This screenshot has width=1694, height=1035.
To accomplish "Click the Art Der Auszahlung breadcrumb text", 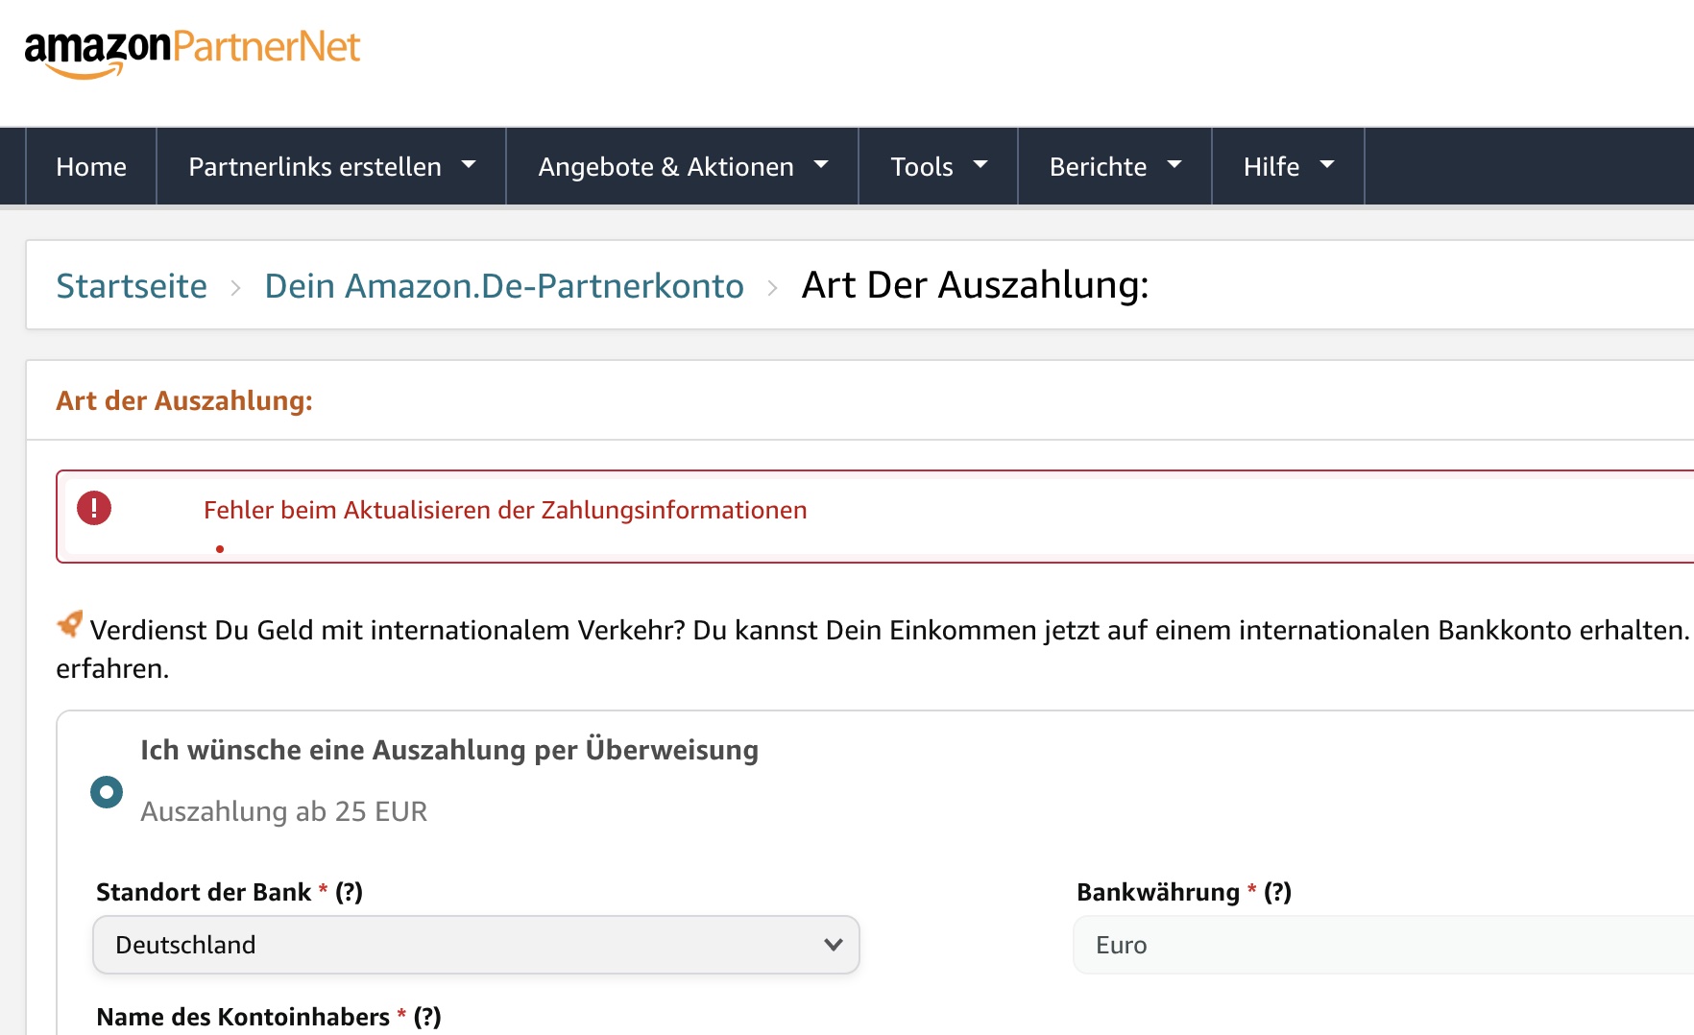I will [974, 285].
